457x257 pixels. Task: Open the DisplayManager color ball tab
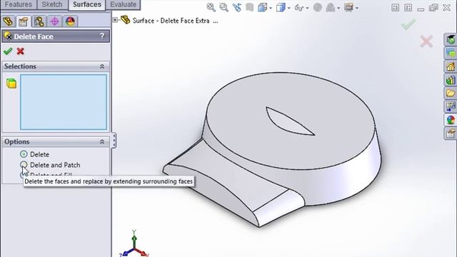coord(70,21)
